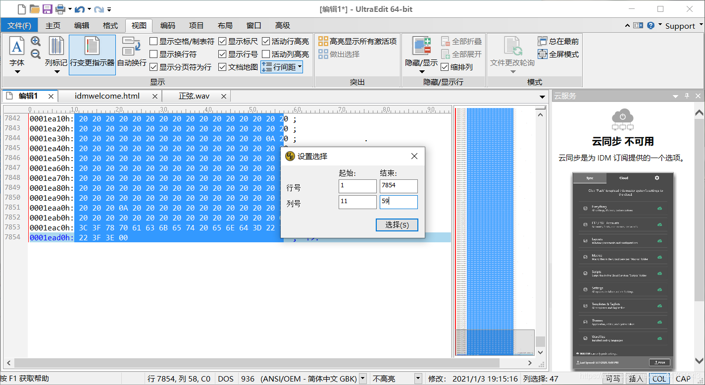Click 高亮显示所有激活项 highlight icon

[x=323, y=41]
